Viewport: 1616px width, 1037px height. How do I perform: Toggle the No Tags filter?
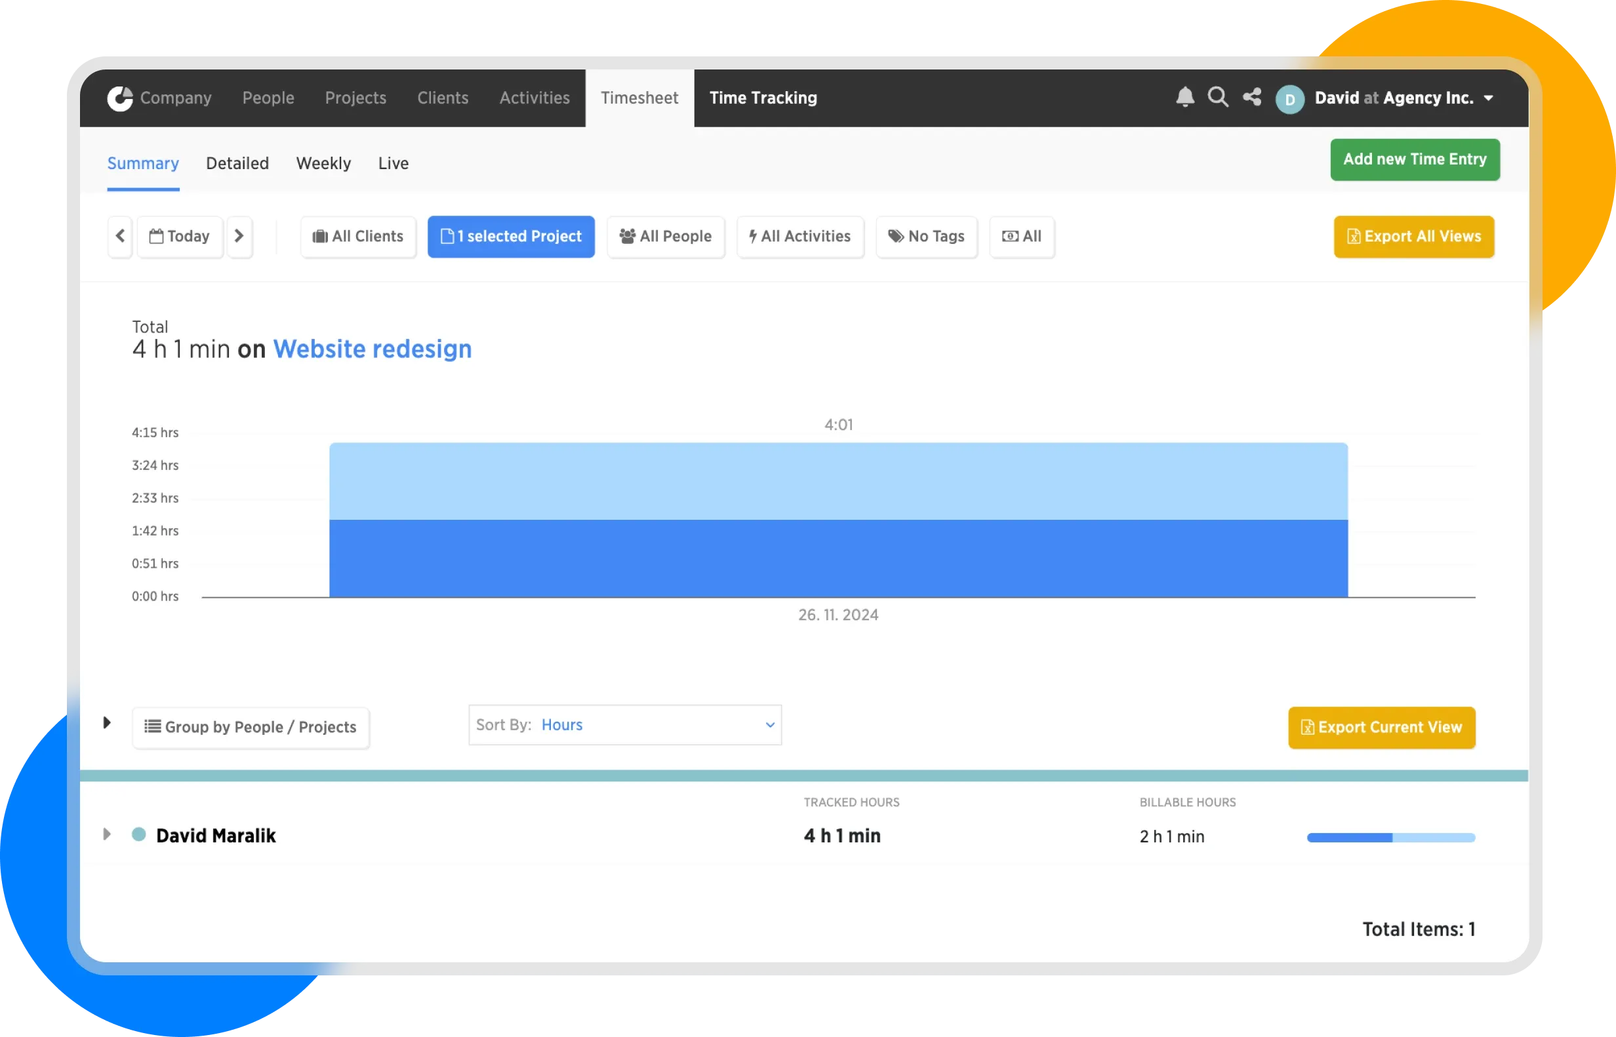pyautogui.click(x=926, y=237)
